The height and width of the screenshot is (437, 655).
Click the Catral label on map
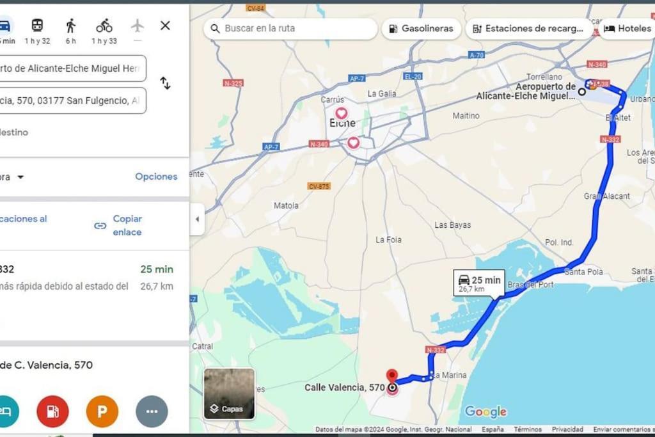[x=203, y=346]
